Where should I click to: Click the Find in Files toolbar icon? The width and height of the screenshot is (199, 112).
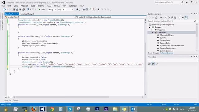click(x=77, y=10)
